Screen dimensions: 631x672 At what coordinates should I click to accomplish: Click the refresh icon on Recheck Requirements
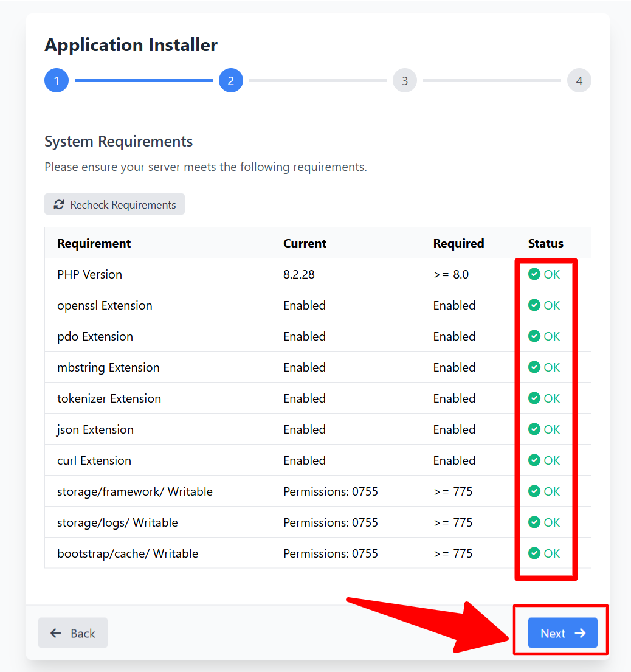[x=58, y=204]
